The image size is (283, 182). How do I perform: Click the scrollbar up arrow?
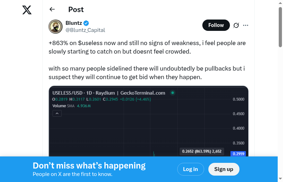(x=280, y=3)
